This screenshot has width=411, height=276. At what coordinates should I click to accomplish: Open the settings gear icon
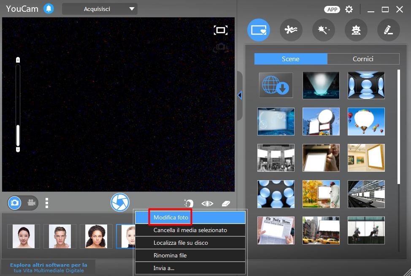pyautogui.click(x=349, y=9)
